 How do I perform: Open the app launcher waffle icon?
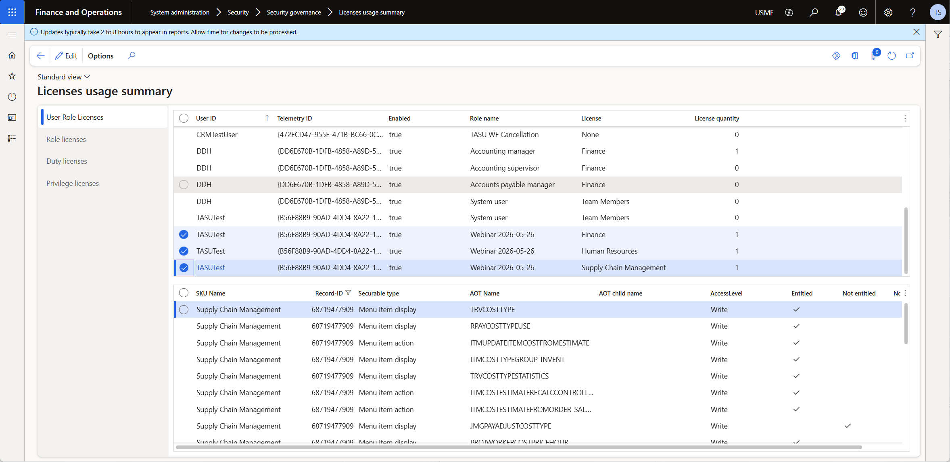click(12, 12)
